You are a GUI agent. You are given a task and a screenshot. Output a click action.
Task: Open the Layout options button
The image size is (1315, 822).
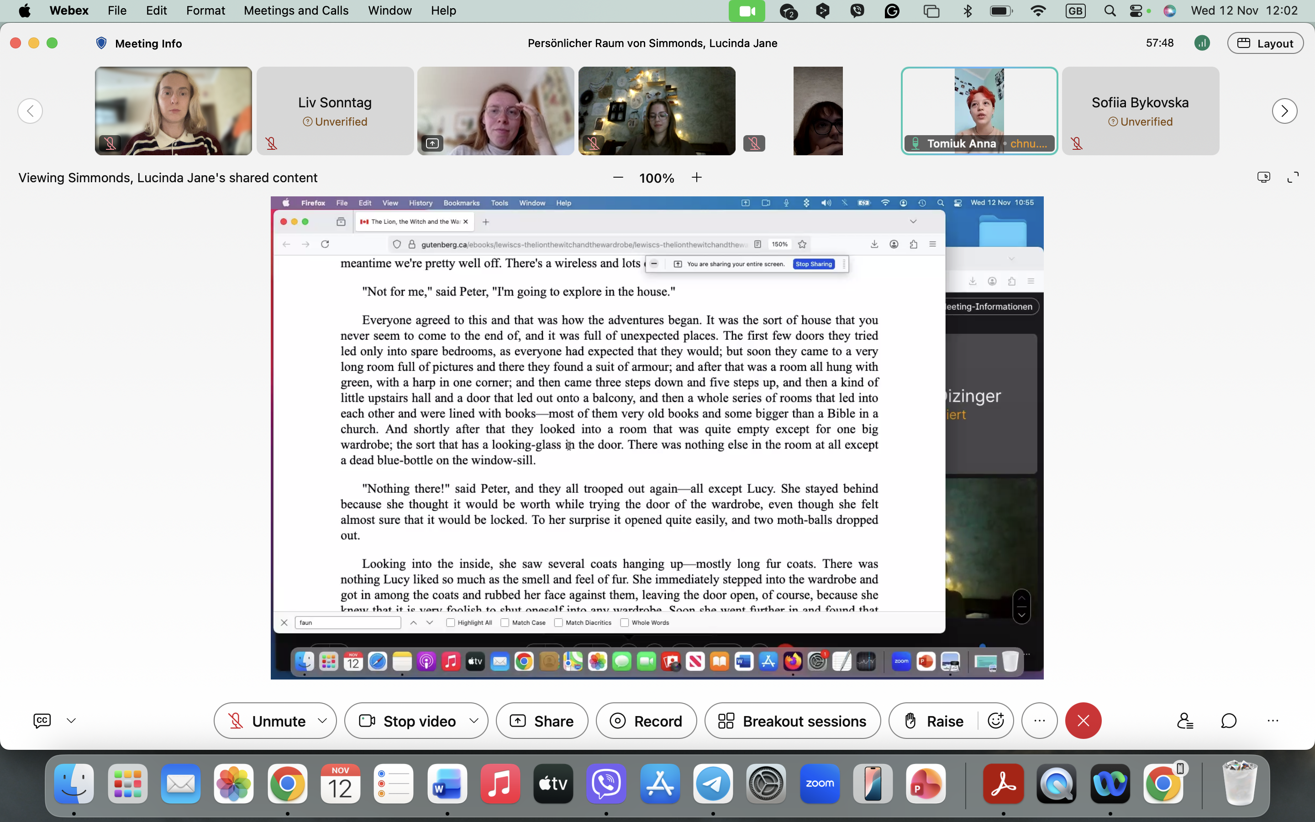click(x=1265, y=43)
